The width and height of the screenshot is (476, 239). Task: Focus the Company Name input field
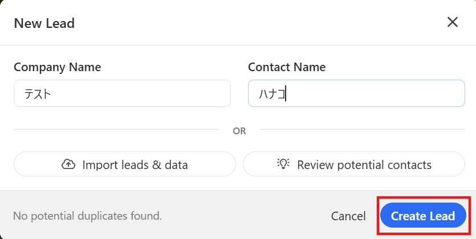point(122,93)
